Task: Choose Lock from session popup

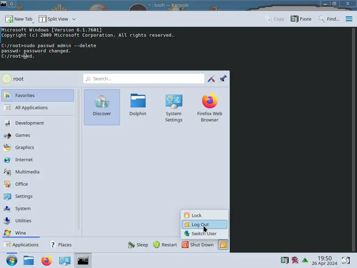Action: point(204,215)
